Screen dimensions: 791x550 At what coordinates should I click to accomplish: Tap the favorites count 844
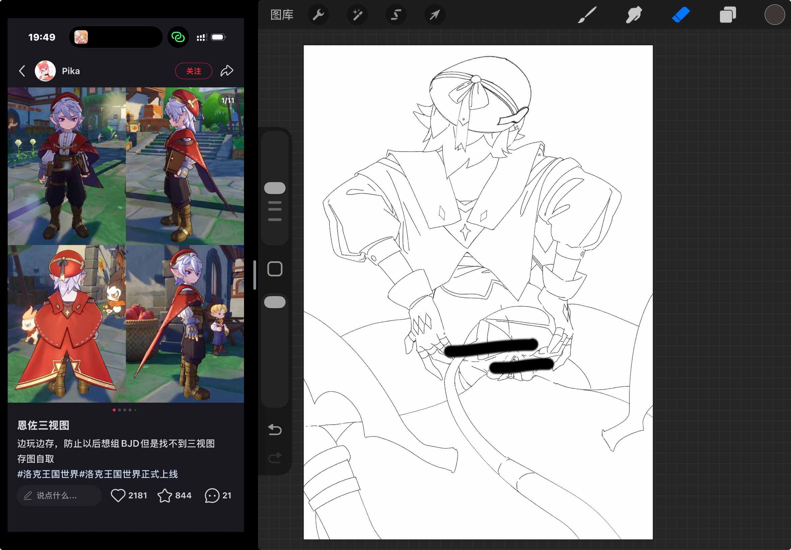[x=183, y=495]
